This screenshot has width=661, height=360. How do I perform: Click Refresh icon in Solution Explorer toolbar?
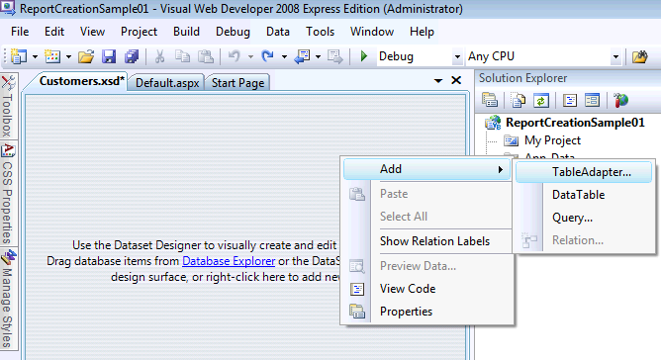click(541, 100)
